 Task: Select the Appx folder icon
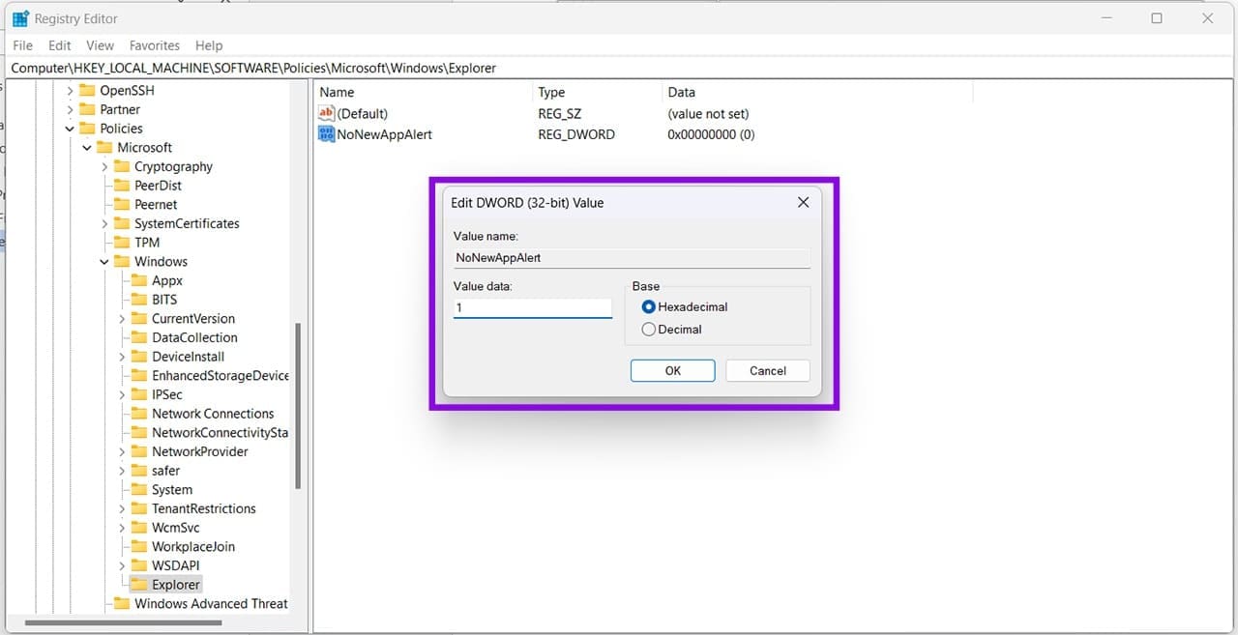coord(139,280)
